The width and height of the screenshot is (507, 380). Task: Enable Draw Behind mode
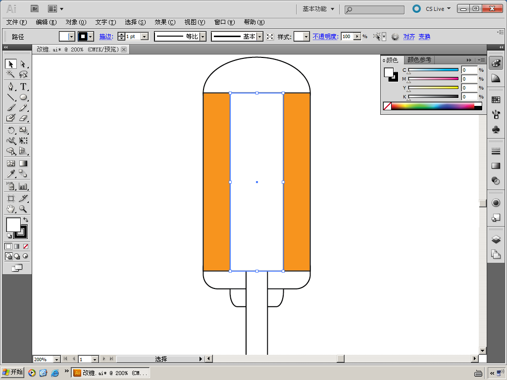tap(17, 256)
